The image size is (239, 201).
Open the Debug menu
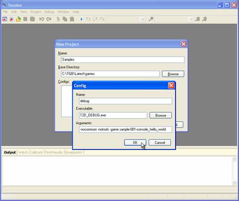[49, 12]
